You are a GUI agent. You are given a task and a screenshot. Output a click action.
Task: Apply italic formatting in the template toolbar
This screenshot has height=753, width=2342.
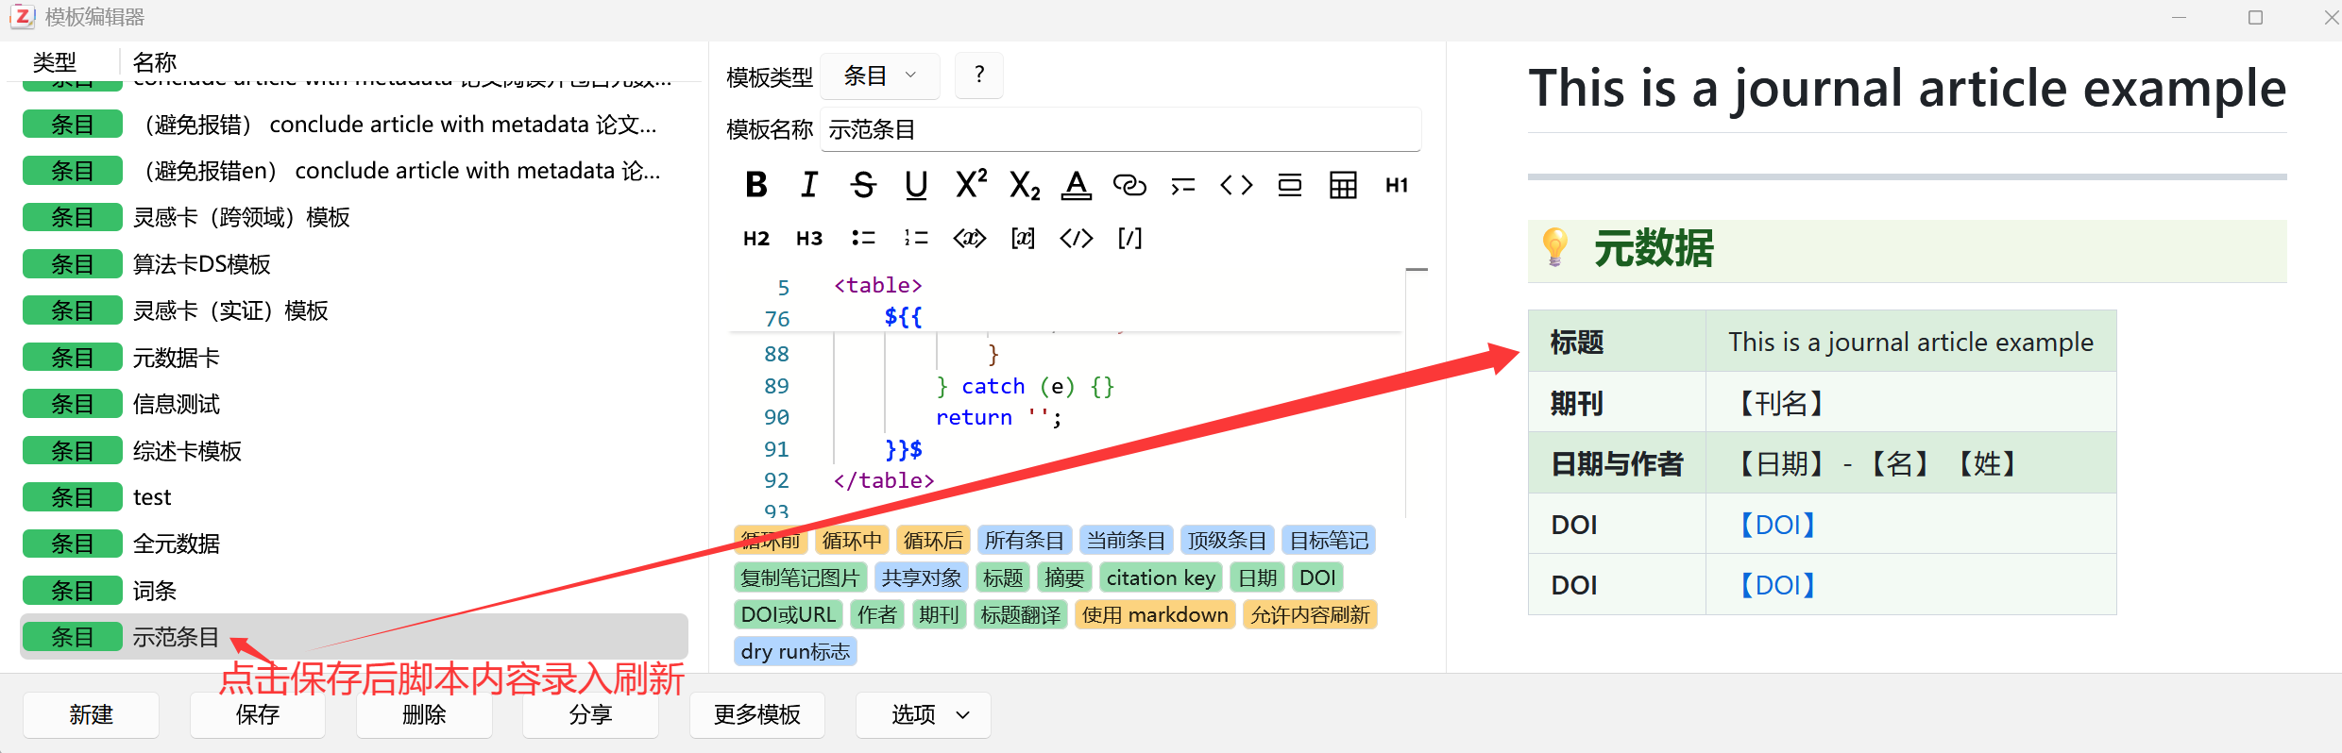click(809, 185)
